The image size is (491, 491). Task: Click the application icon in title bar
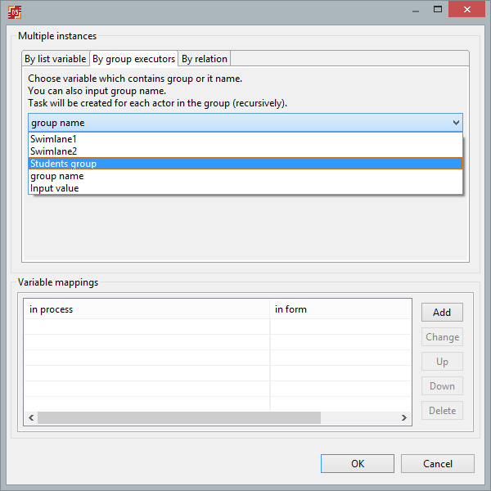(x=15, y=11)
